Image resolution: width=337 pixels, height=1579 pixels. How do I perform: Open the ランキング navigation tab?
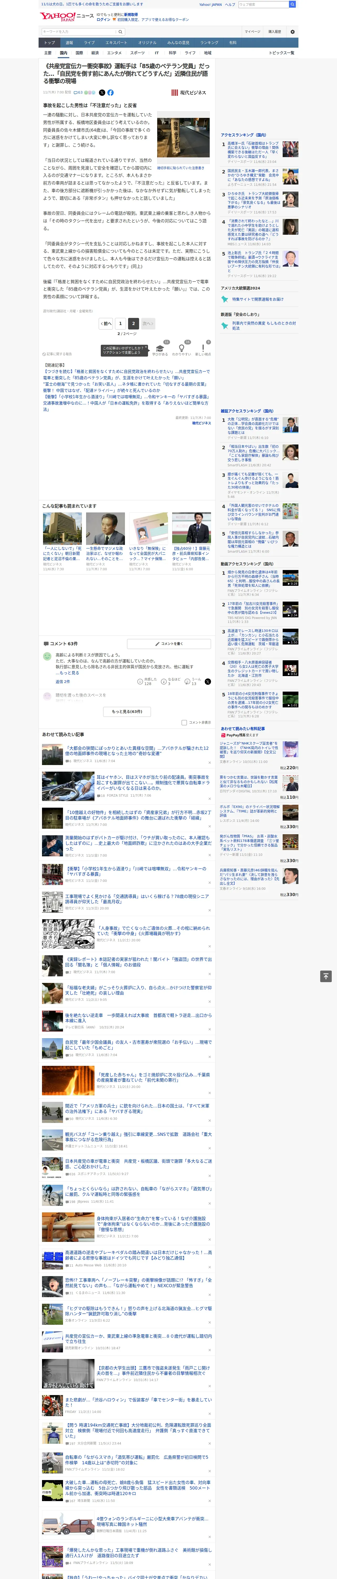[209, 43]
